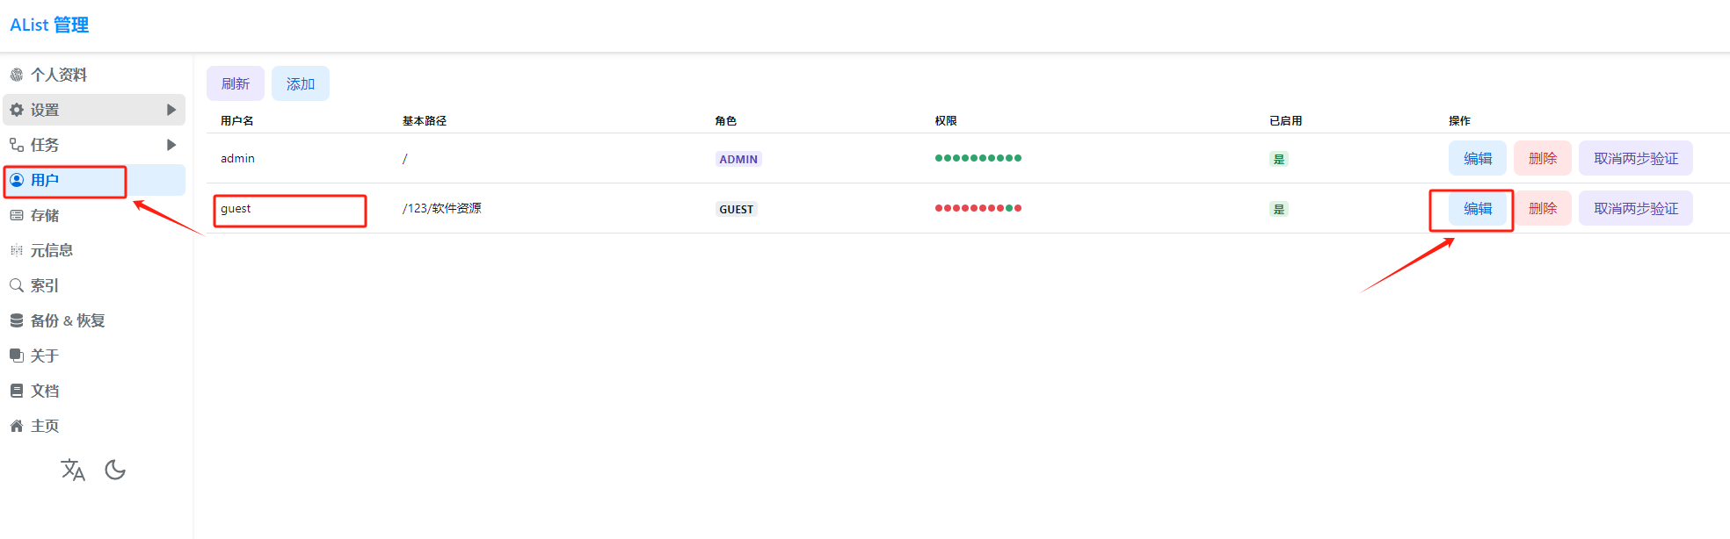The image size is (1730, 539).
Task: Open the language switcher icon
Action: click(x=73, y=471)
